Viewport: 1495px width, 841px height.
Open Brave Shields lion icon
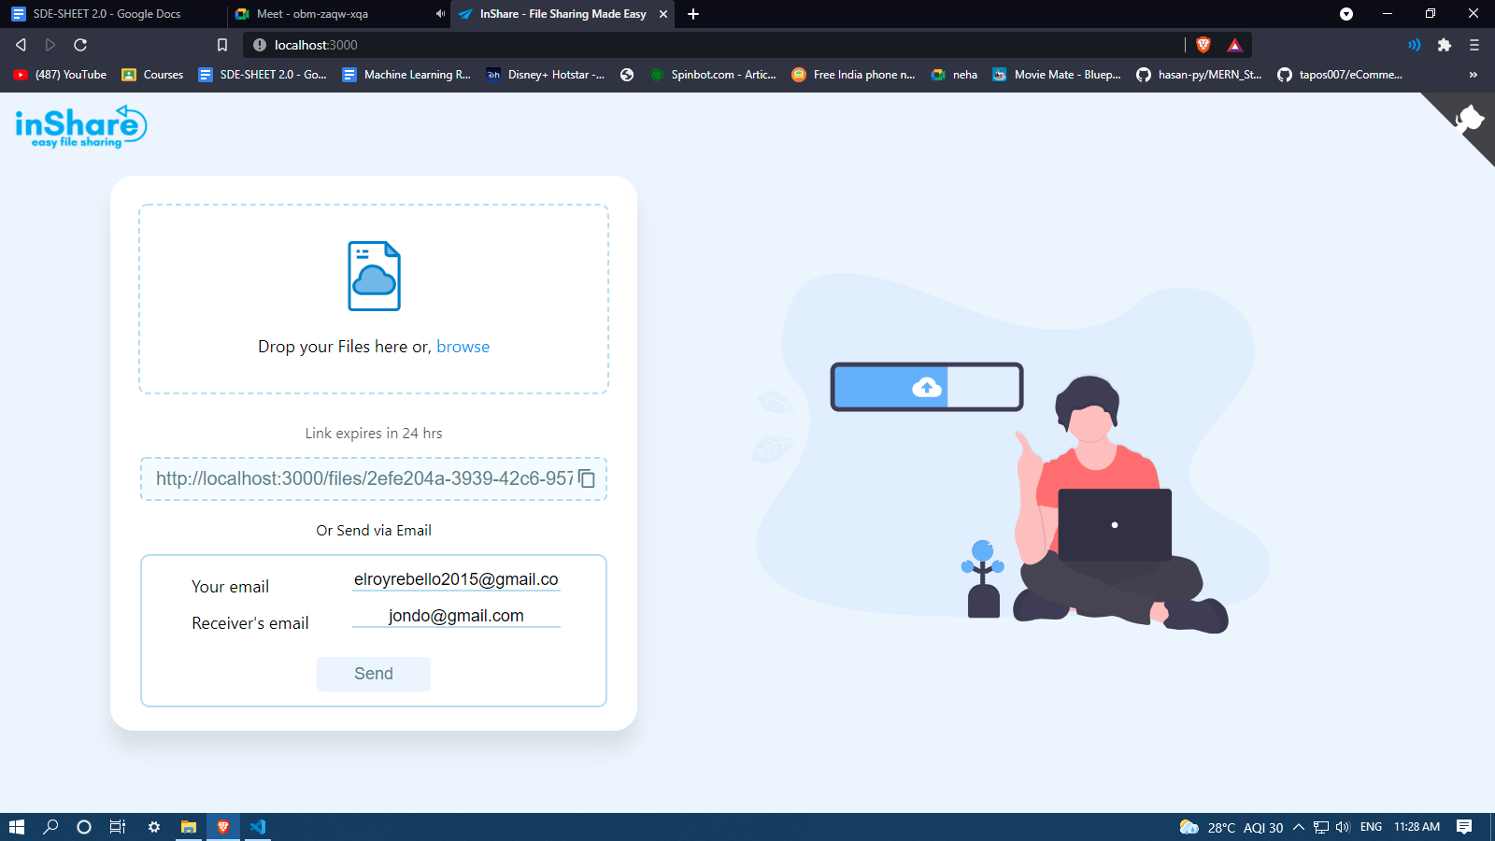point(1203,45)
